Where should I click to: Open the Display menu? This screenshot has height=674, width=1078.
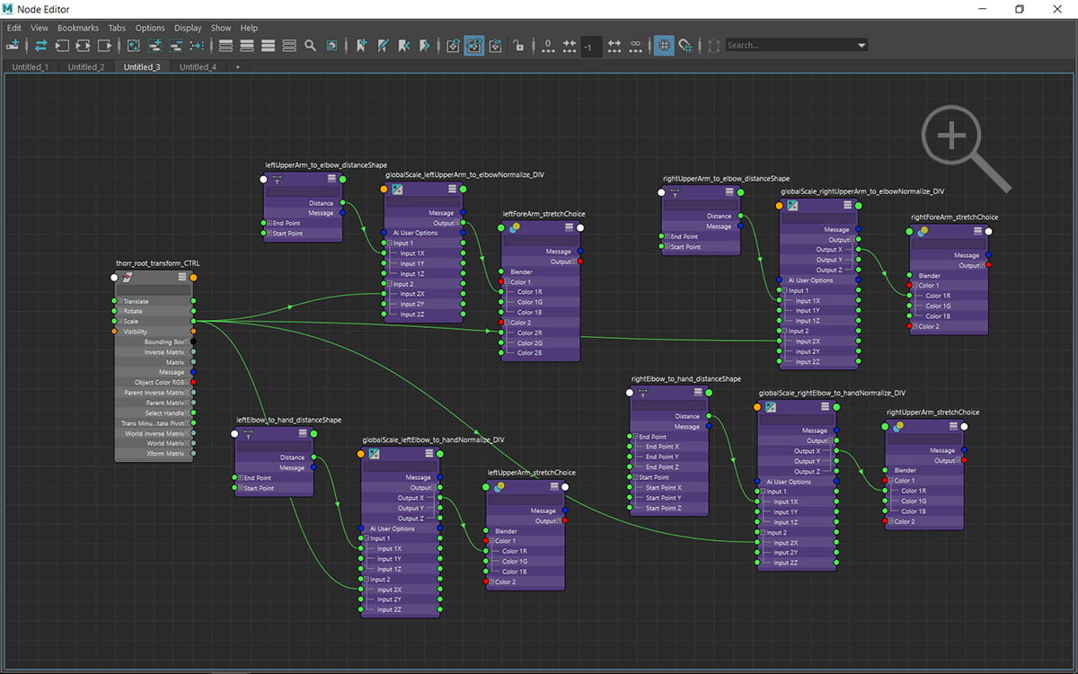[x=188, y=28]
